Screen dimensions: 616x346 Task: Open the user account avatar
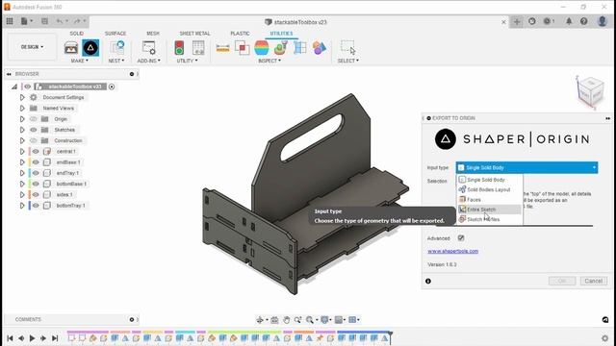[x=603, y=21]
